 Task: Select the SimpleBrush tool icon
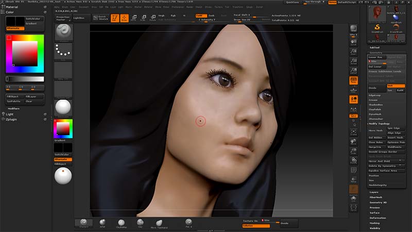[x=377, y=28]
